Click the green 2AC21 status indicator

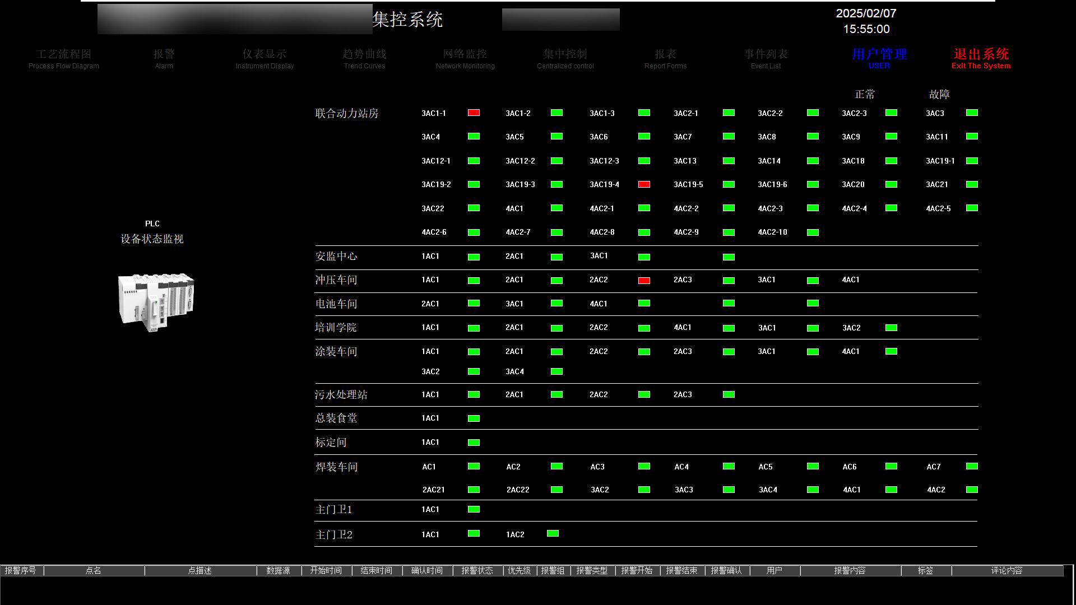pyautogui.click(x=474, y=490)
